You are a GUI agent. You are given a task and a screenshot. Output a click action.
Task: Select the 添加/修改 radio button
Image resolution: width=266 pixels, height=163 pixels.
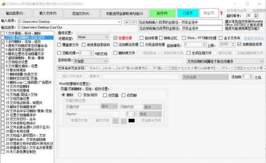tap(79, 95)
